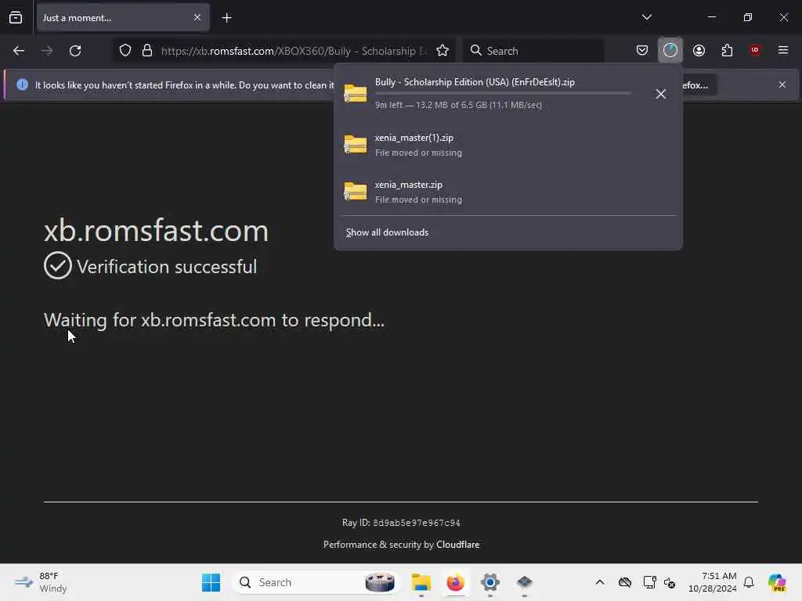802x601 pixels.
Task: Open clock and date 7:51 AM
Action: point(713,582)
